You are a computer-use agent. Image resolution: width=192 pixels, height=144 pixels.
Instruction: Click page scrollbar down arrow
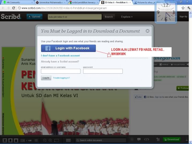tap(190, 142)
